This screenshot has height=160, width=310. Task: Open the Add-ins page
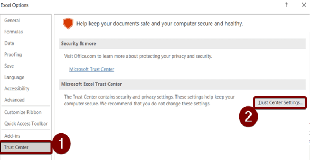12,136
